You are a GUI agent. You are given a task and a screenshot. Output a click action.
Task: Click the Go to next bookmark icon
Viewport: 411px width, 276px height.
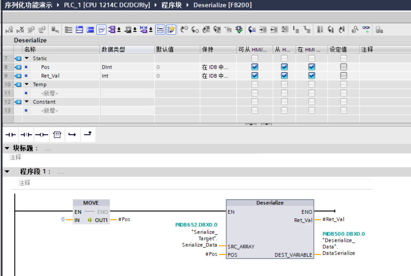coord(331,30)
